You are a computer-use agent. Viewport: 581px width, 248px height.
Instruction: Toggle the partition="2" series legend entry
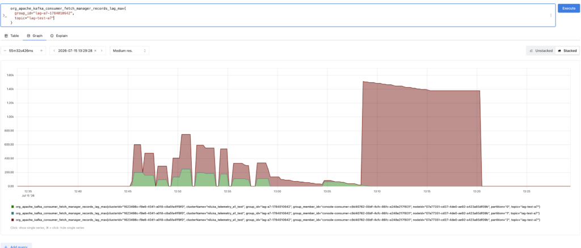276,220
